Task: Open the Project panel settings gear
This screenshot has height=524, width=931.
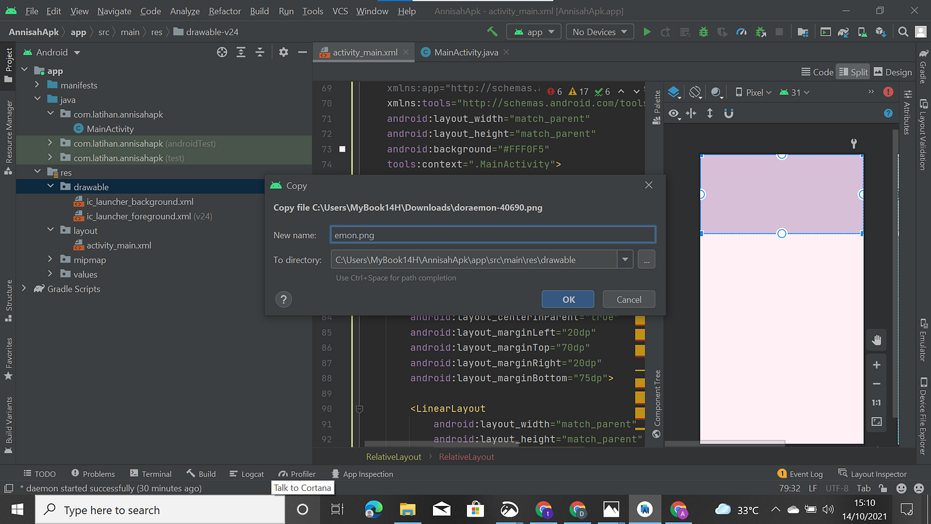Action: coord(283,52)
